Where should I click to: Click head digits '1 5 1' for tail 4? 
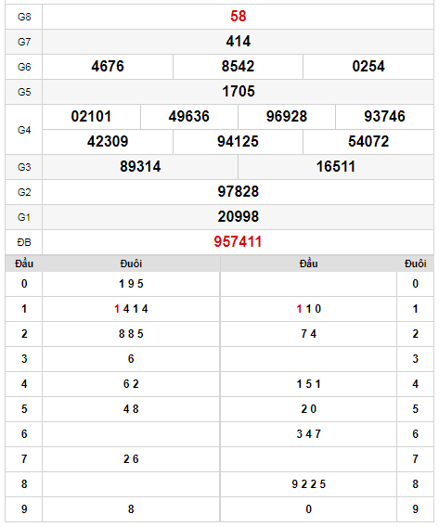coord(308,384)
